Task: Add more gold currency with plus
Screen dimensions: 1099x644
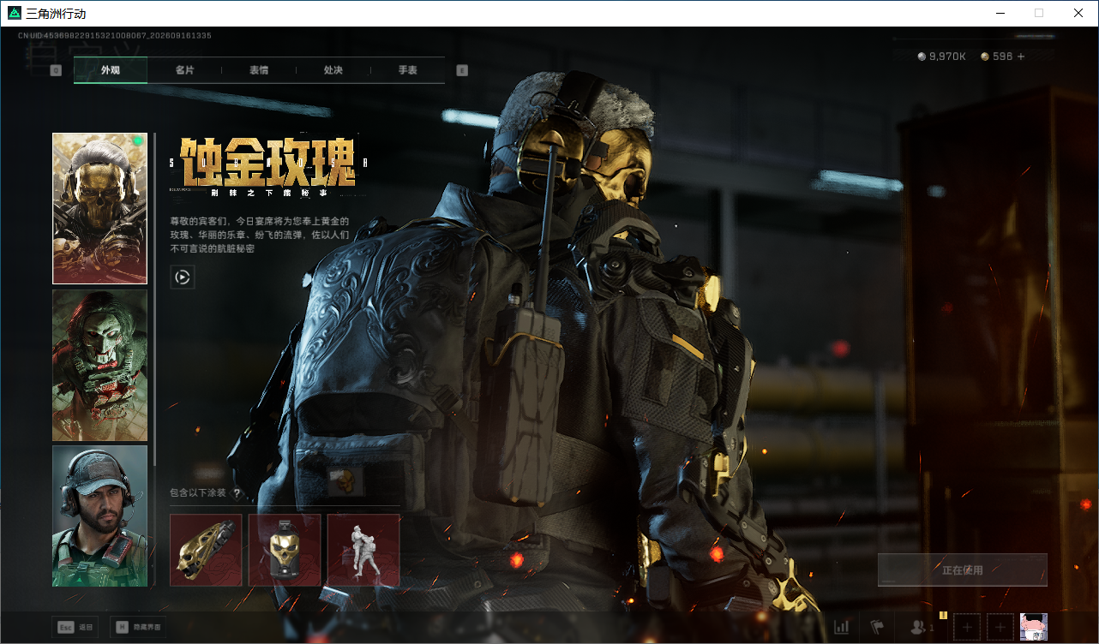Action: pos(1021,57)
